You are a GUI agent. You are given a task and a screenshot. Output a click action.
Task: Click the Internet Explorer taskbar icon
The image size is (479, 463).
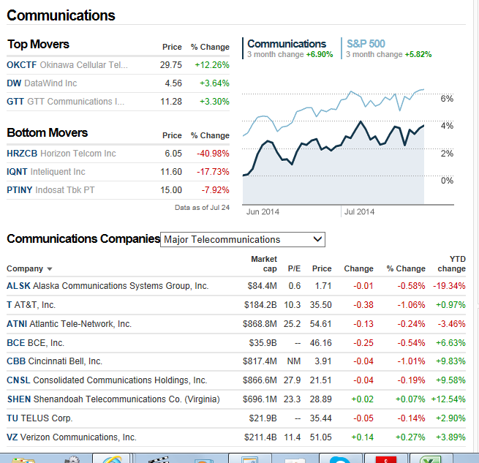point(112,459)
